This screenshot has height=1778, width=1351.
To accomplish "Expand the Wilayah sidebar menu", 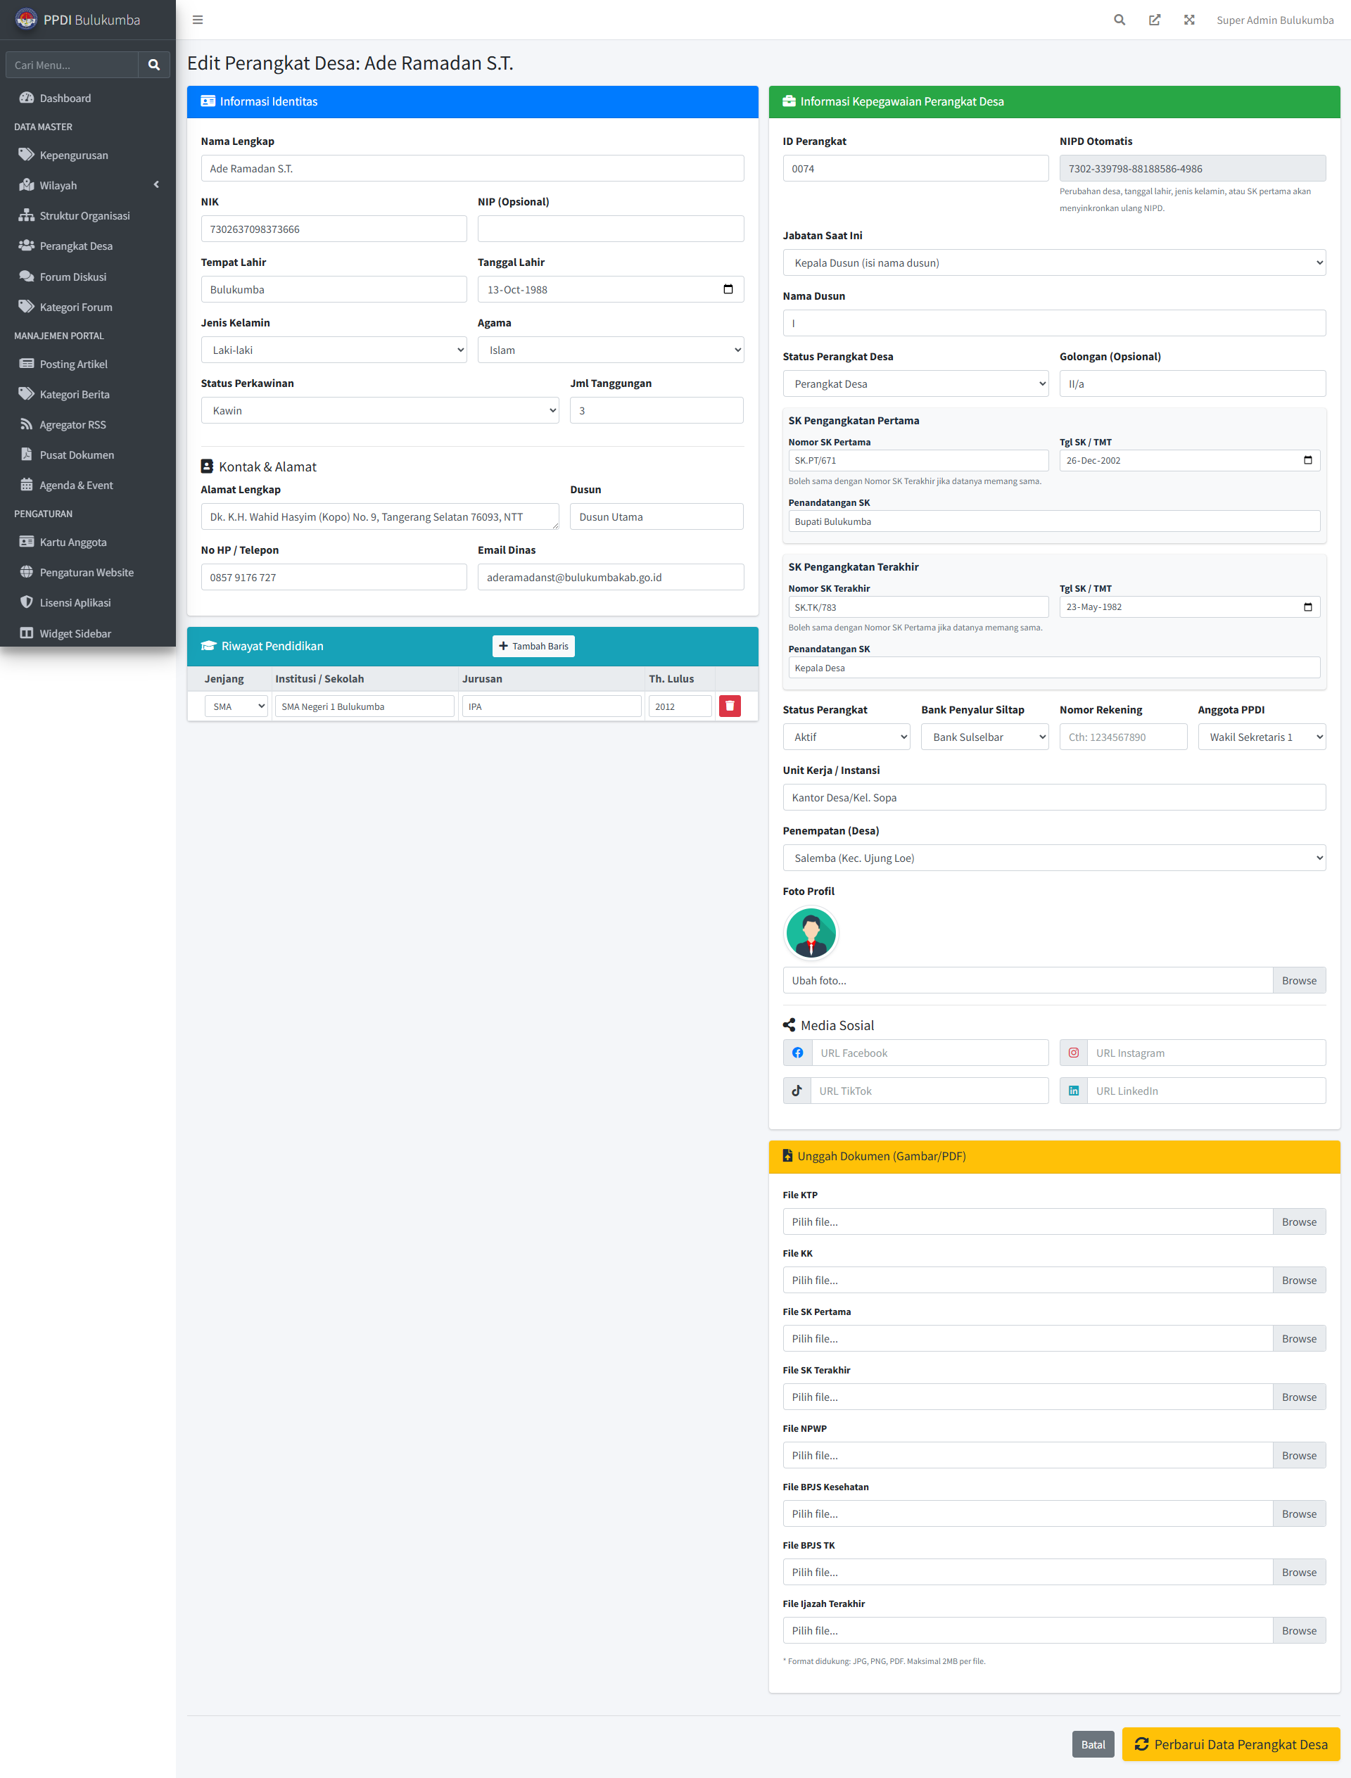I will pos(88,185).
